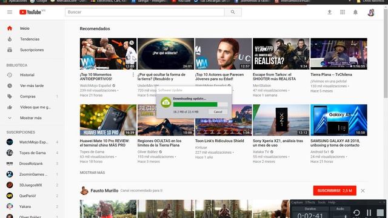The width and height of the screenshot is (388, 218).
Task: Open Suscripciones in the sidebar
Action: (x=32, y=50)
